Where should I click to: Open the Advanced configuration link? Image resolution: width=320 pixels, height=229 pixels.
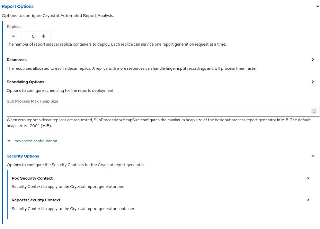pos(36,141)
